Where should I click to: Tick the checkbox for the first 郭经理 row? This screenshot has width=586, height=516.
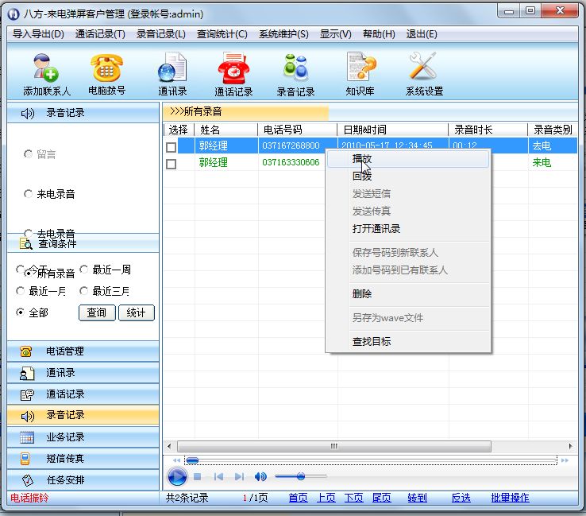point(171,146)
